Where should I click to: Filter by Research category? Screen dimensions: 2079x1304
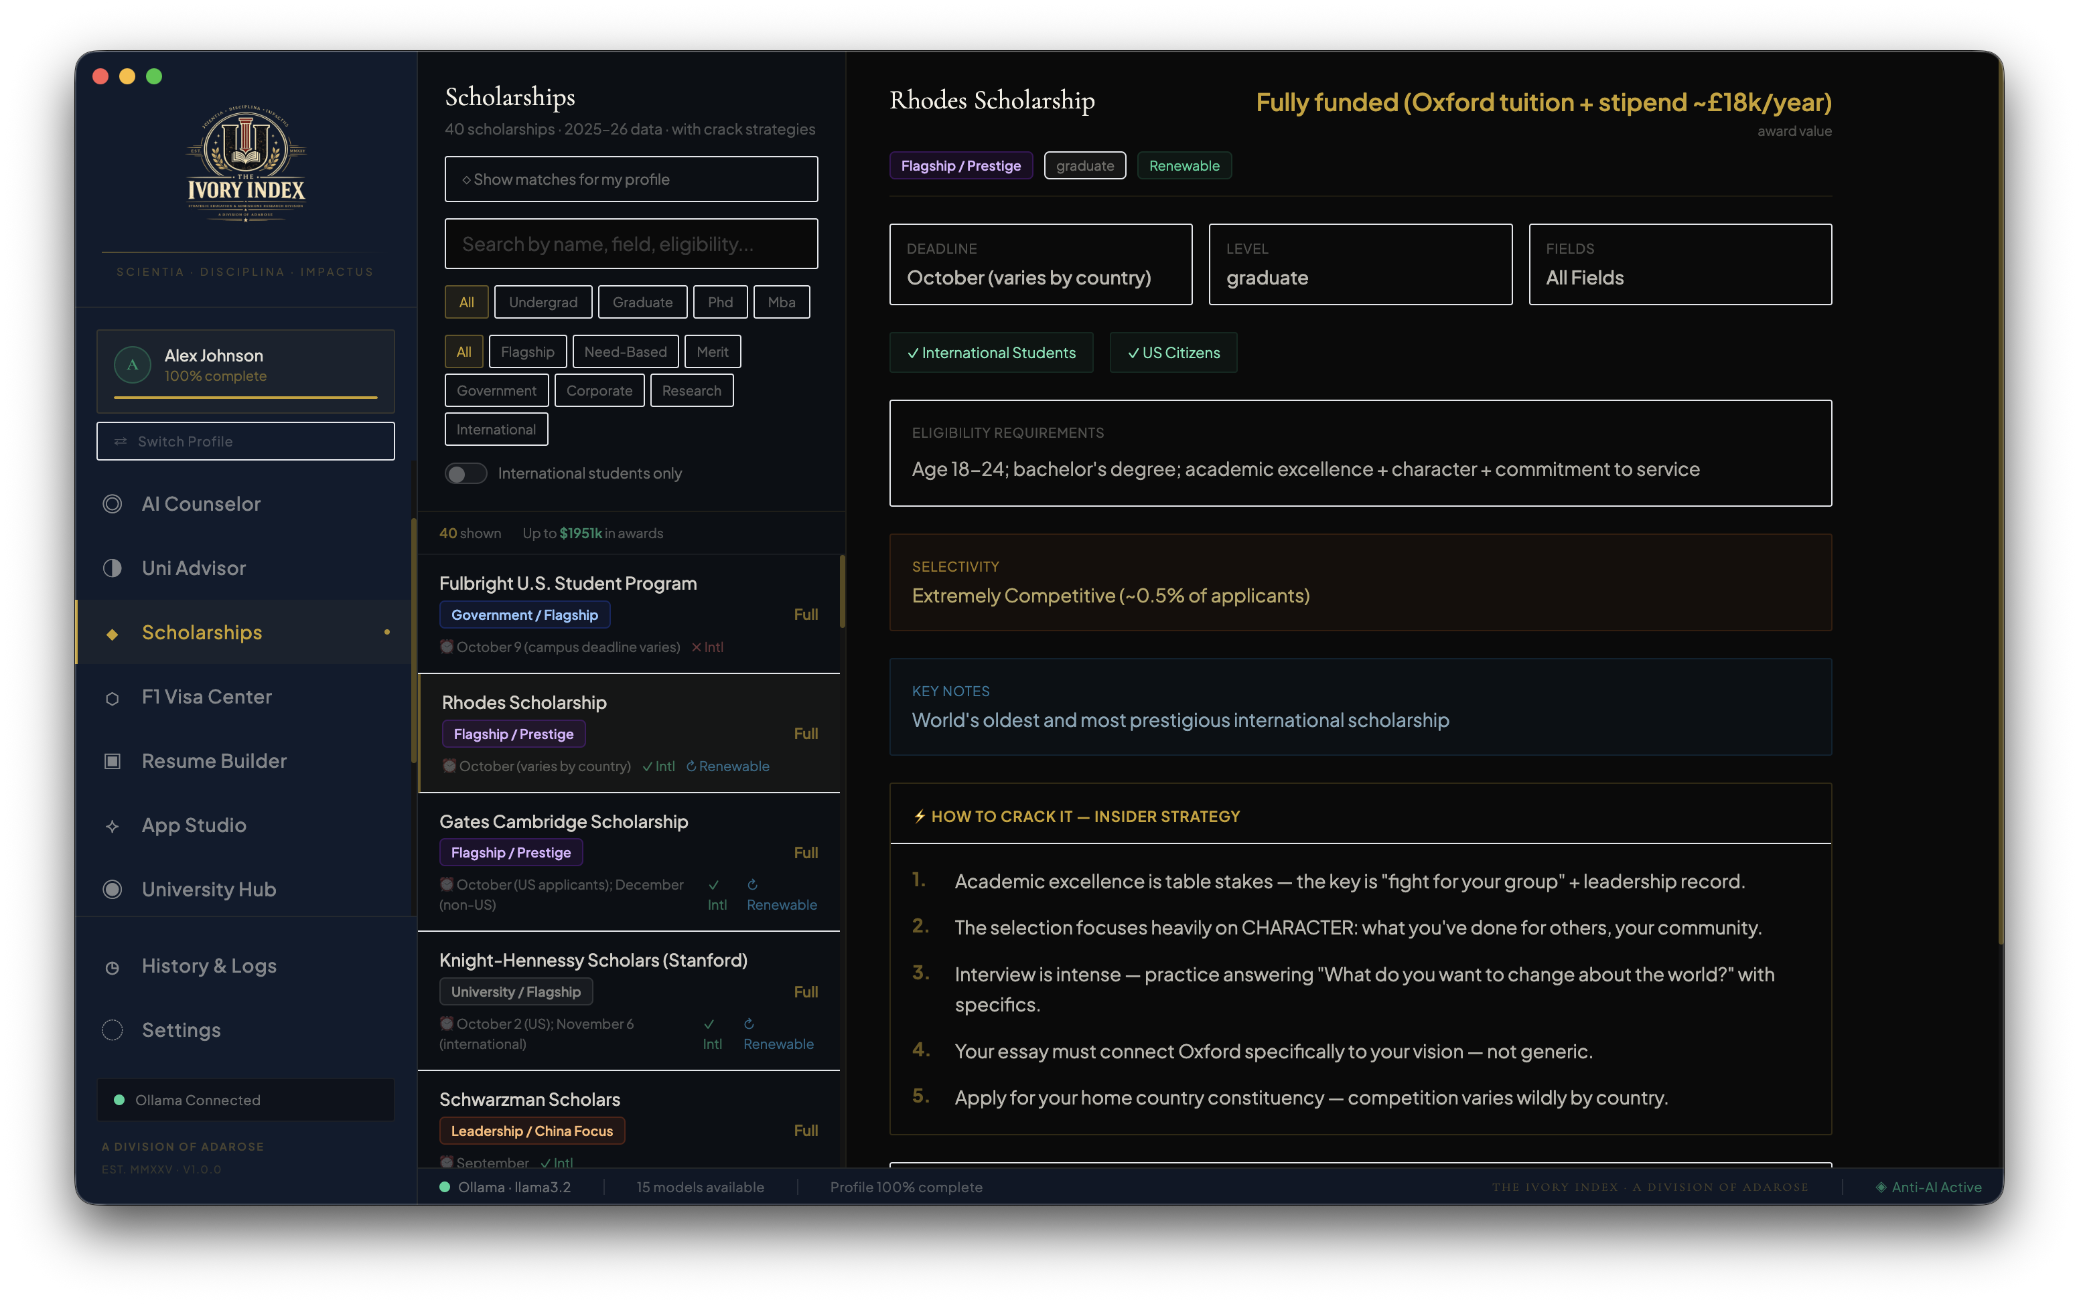point(692,391)
